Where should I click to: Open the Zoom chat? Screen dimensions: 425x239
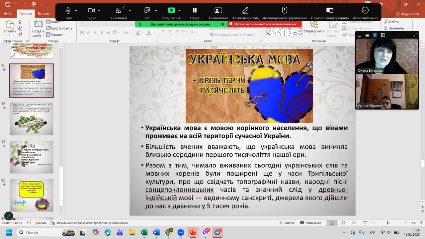(x=147, y=10)
